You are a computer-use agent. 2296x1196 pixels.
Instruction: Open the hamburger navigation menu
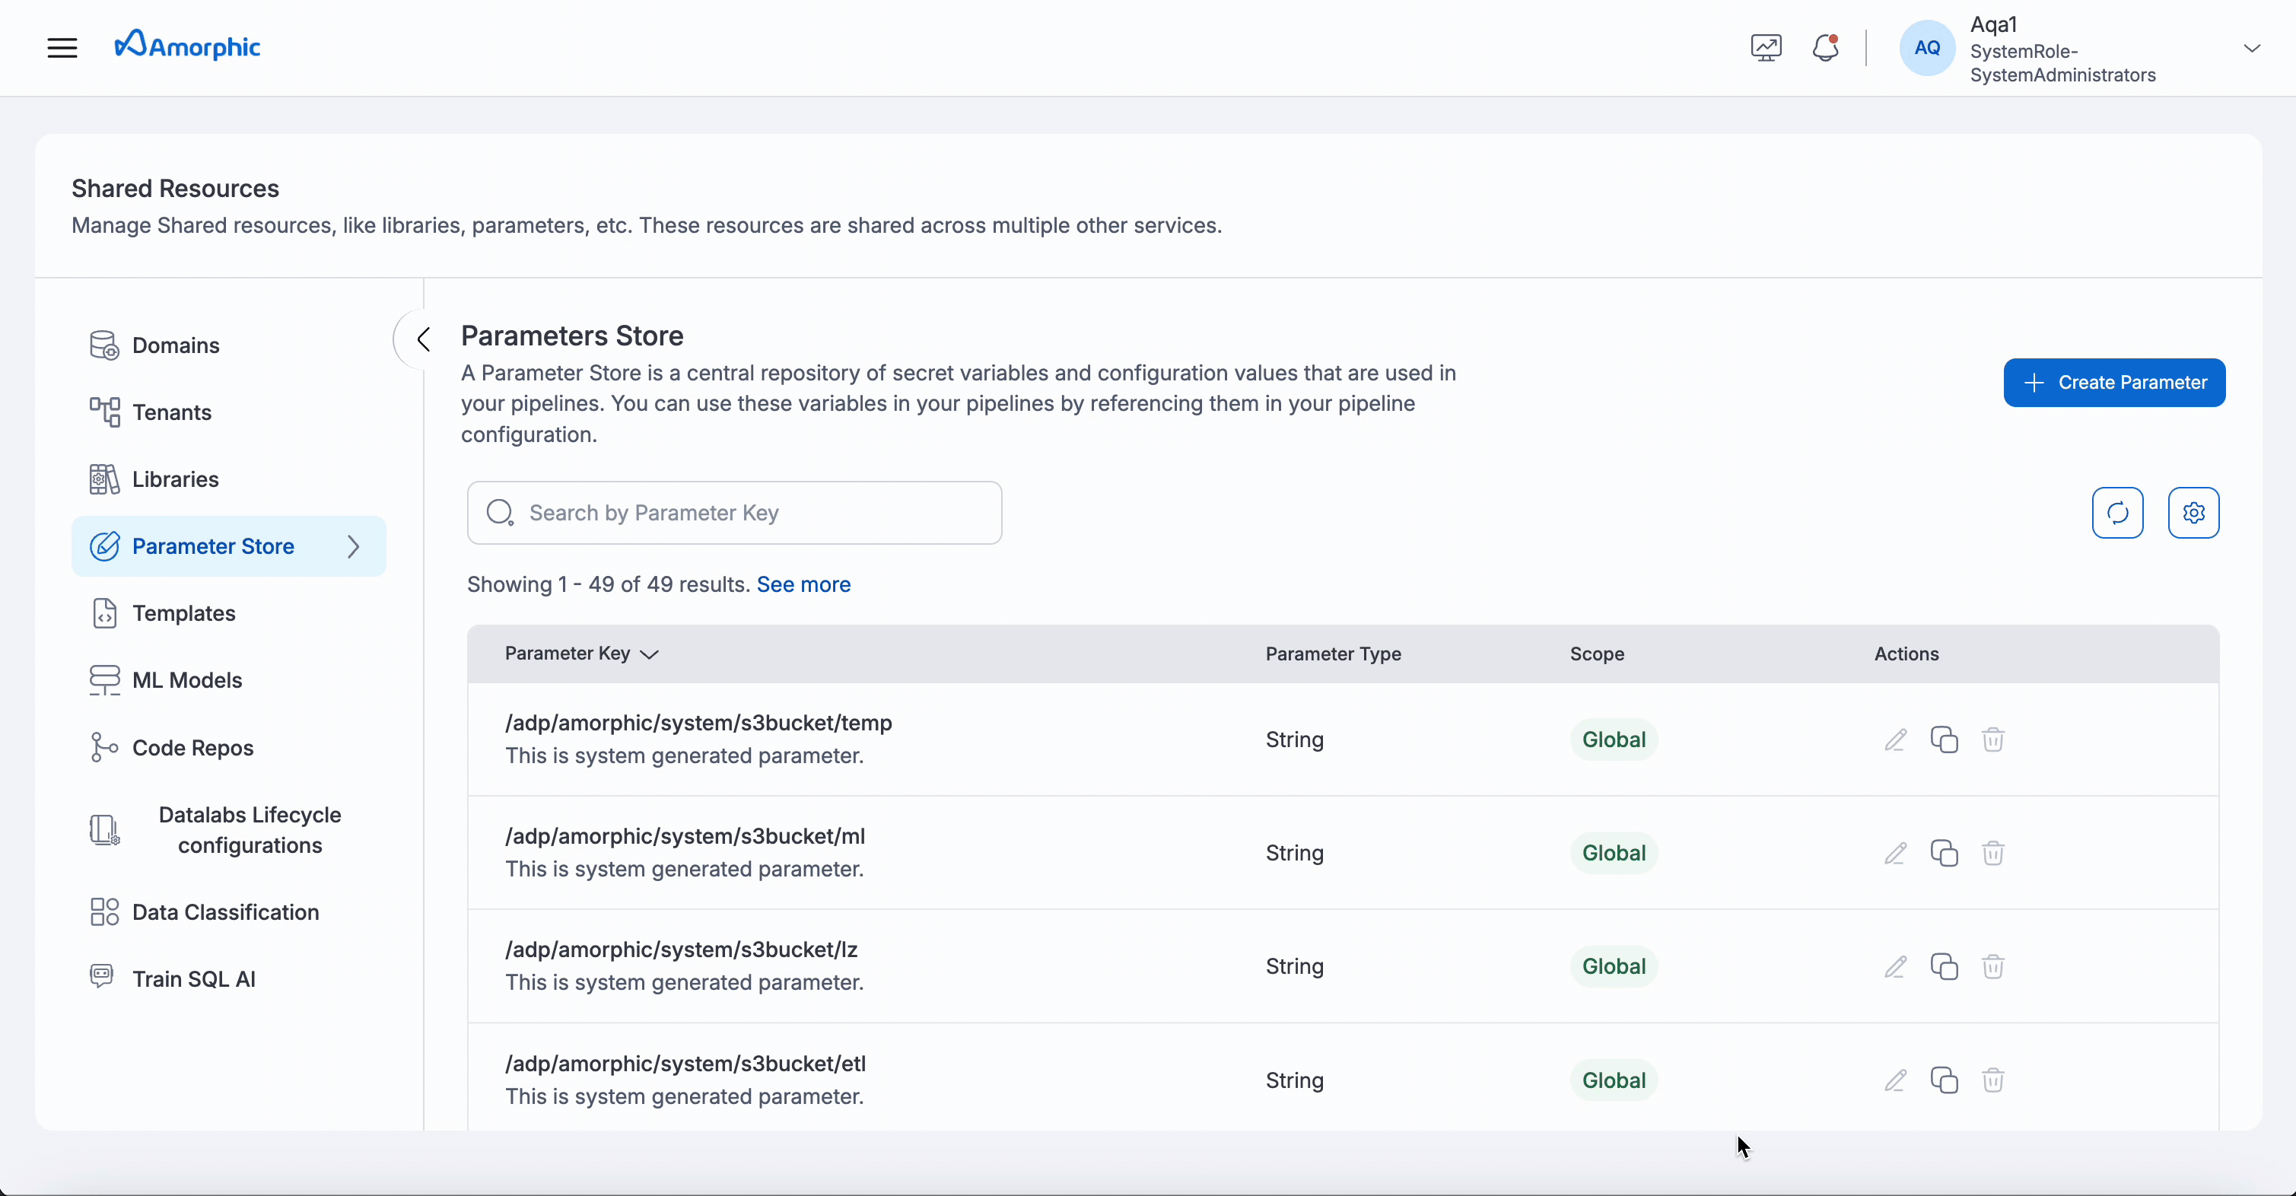(62, 48)
